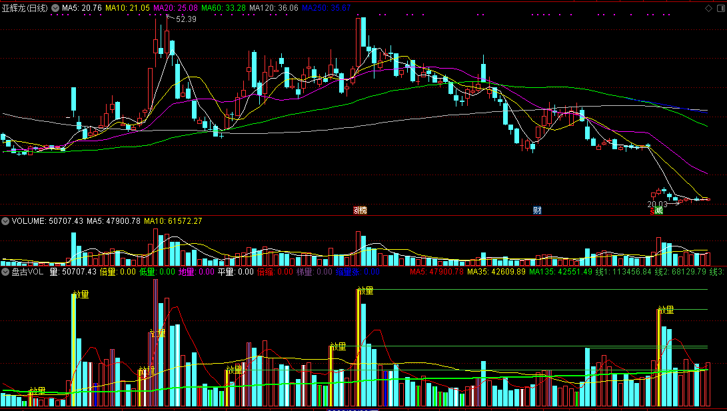727x411 pixels.
Task: Click the VOLUME: 50707.43 value
Action: click(x=47, y=221)
